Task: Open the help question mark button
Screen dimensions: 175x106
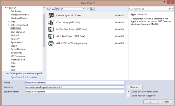Action: coord(164,2)
